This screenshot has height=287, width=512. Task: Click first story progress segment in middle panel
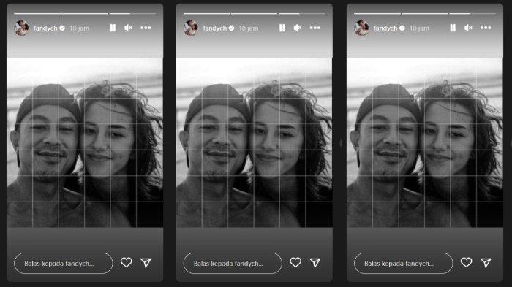click(x=207, y=14)
